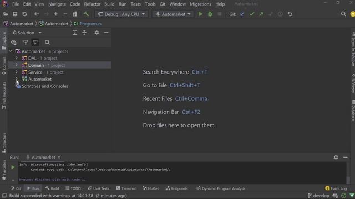Open Run panel settings gear

336,157
